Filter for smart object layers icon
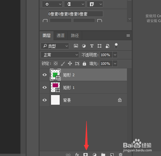Viewport: 161px width, 156px height. click(107, 46)
